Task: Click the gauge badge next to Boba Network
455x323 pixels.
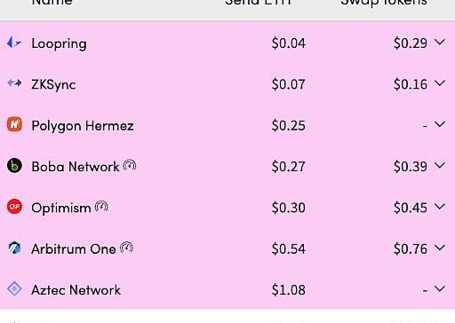Action: [x=130, y=165]
